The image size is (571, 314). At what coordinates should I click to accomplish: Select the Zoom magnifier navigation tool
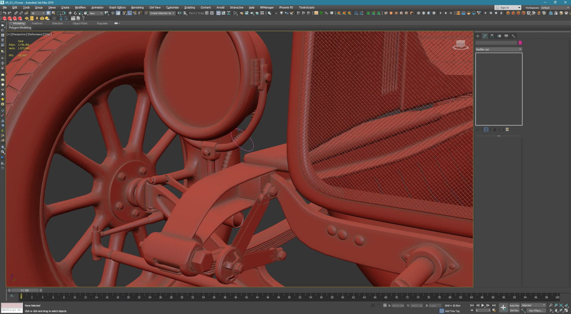(550, 305)
